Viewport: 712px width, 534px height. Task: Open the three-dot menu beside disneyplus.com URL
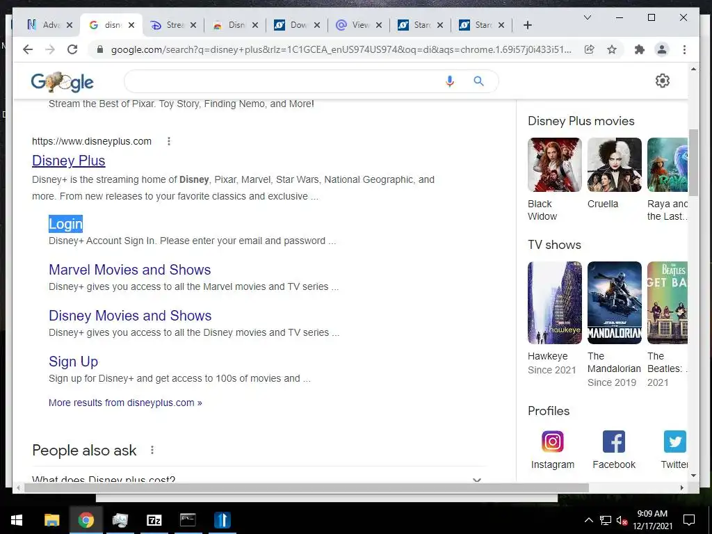coord(168,141)
